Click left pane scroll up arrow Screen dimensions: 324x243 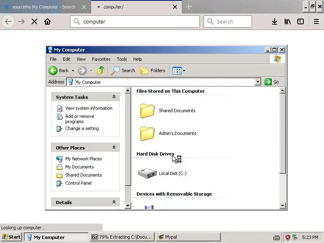(128, 90)
